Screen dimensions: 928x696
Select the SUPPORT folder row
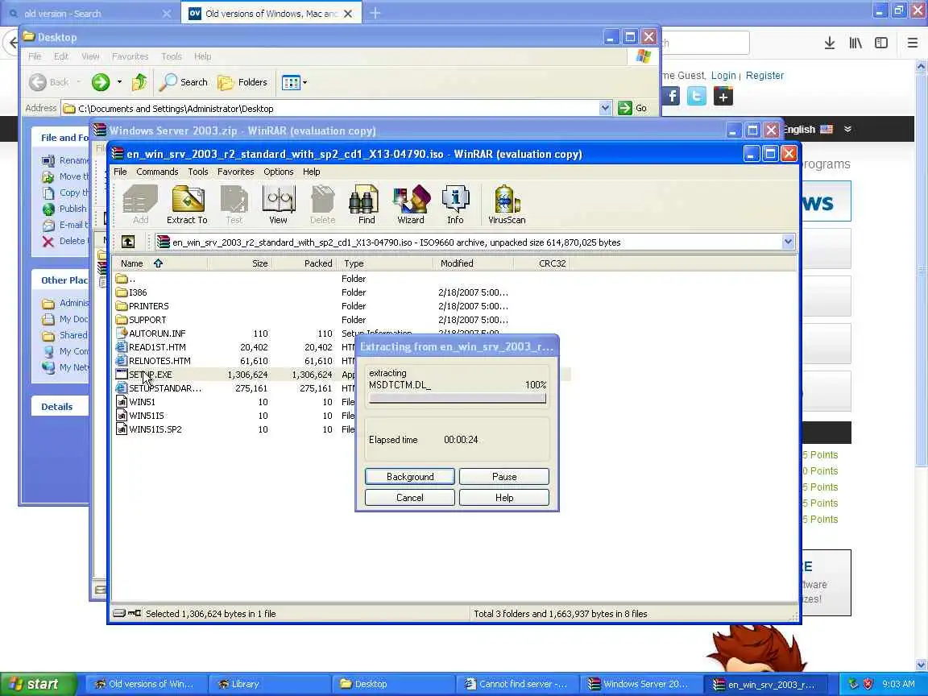[341, 320]
